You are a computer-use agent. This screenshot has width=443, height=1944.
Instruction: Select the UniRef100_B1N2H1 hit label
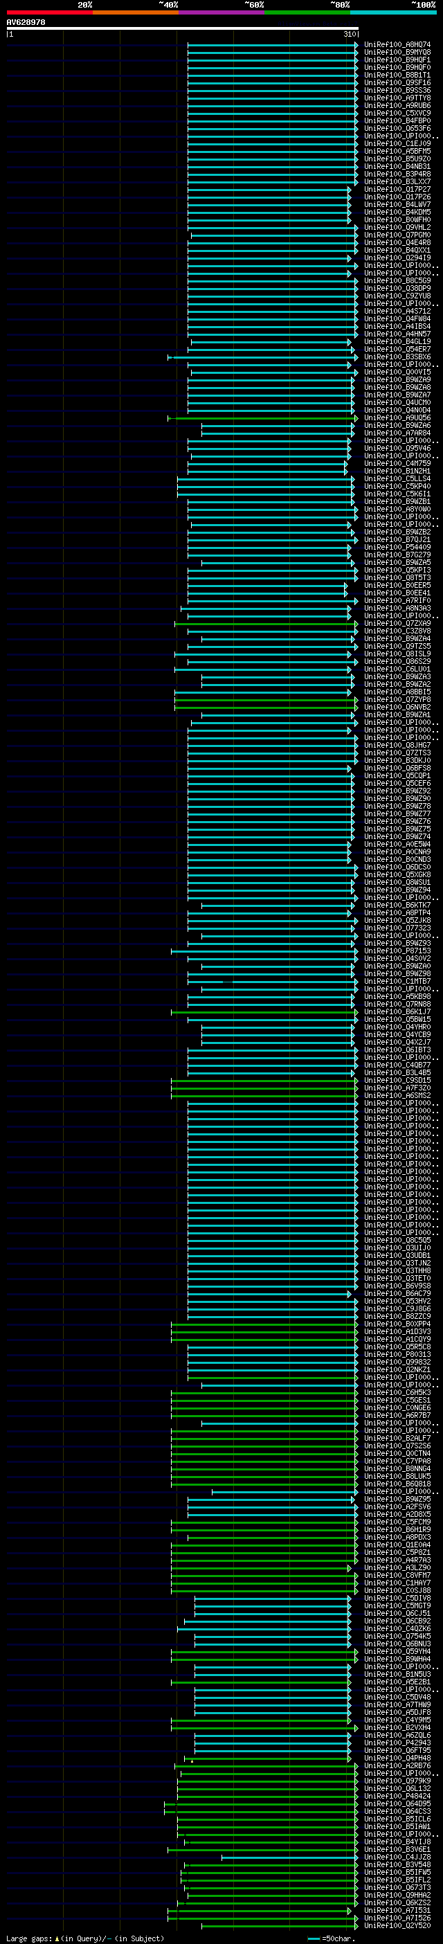coord(398,471)
